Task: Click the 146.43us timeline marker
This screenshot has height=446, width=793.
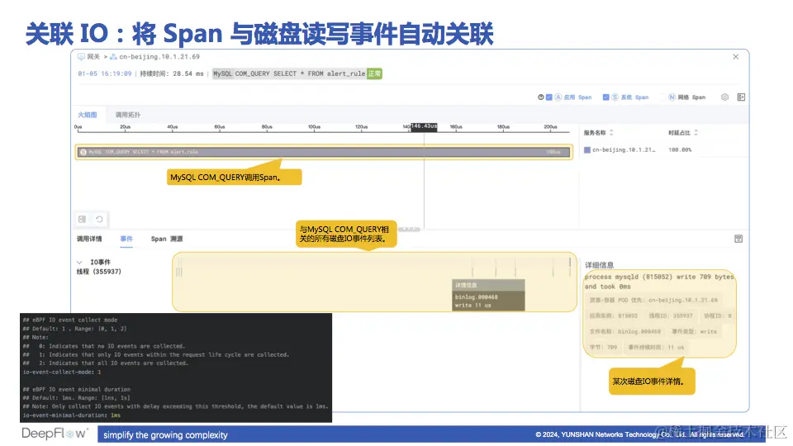Action: click(424, 126)
